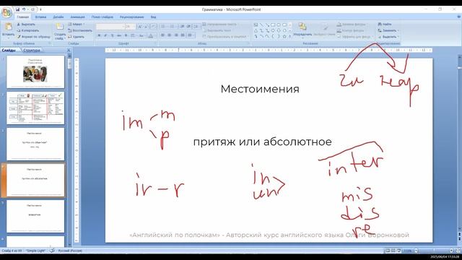Start slide show from status bar icon
Viewport: 462px width, 260px height.
398,251
